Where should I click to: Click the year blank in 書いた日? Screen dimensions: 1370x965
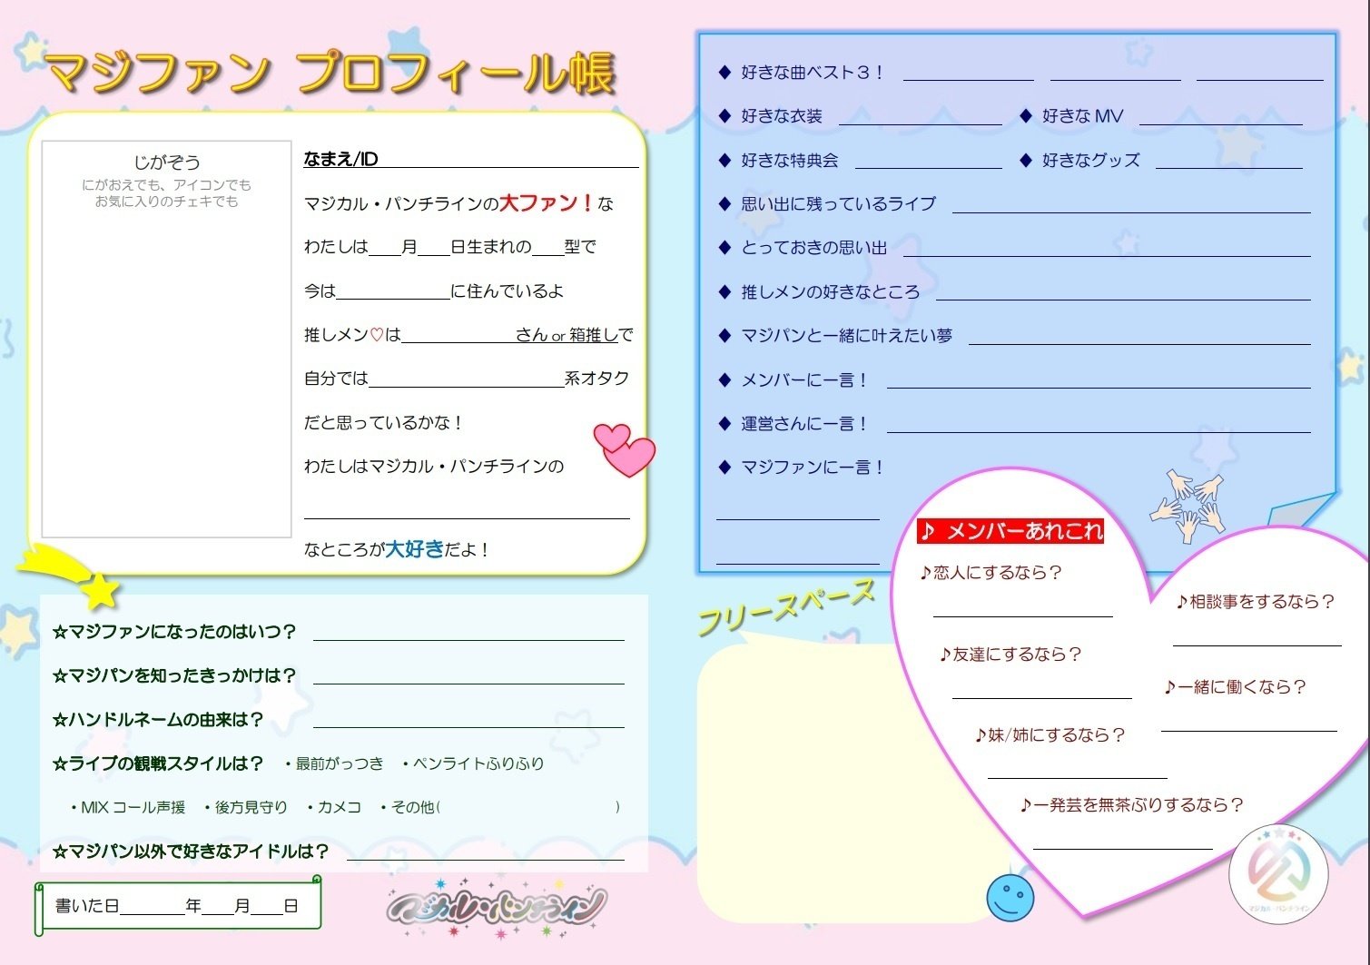click(x=152, y=906)
